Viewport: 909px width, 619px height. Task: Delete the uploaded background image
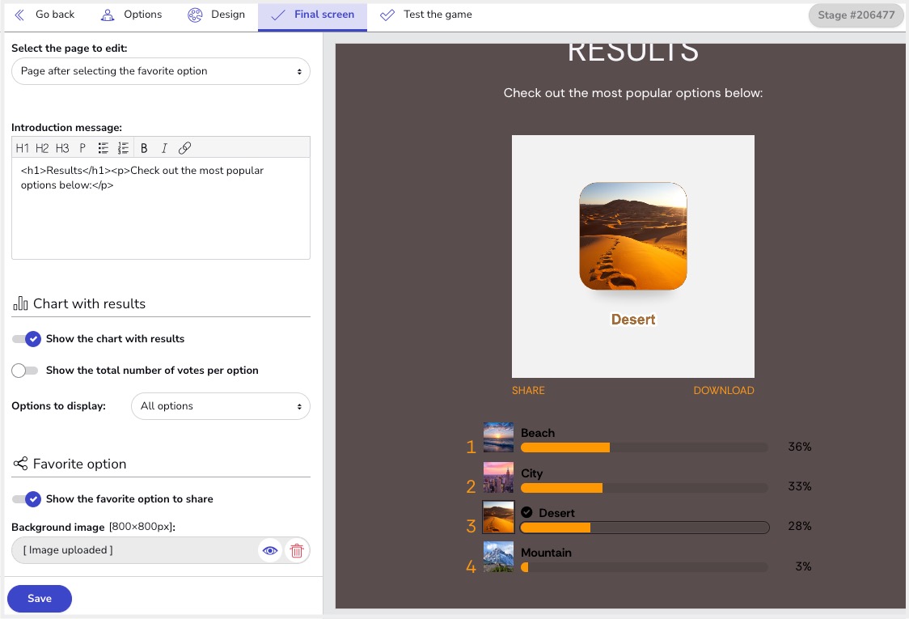[297, 551]
